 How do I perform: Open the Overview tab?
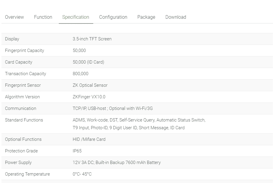[14, 17]
